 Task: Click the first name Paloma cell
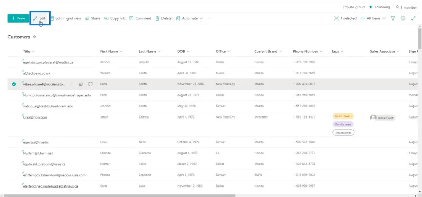(x=105, y=175)
